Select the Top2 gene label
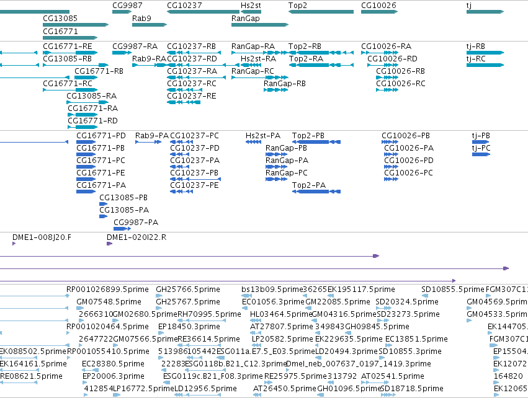 coord(298,6)
